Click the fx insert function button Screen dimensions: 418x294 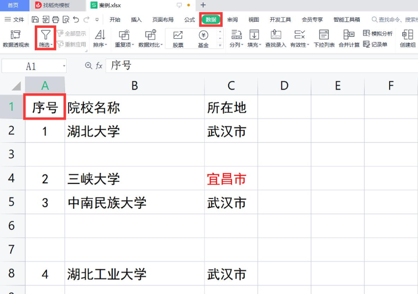pyautogui.click(x=99, y=66)
